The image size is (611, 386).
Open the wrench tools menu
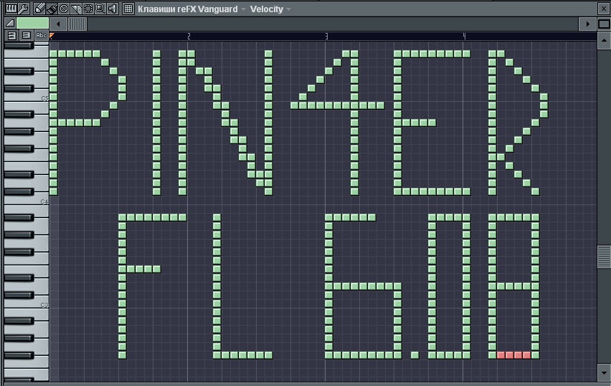(23, 9)
